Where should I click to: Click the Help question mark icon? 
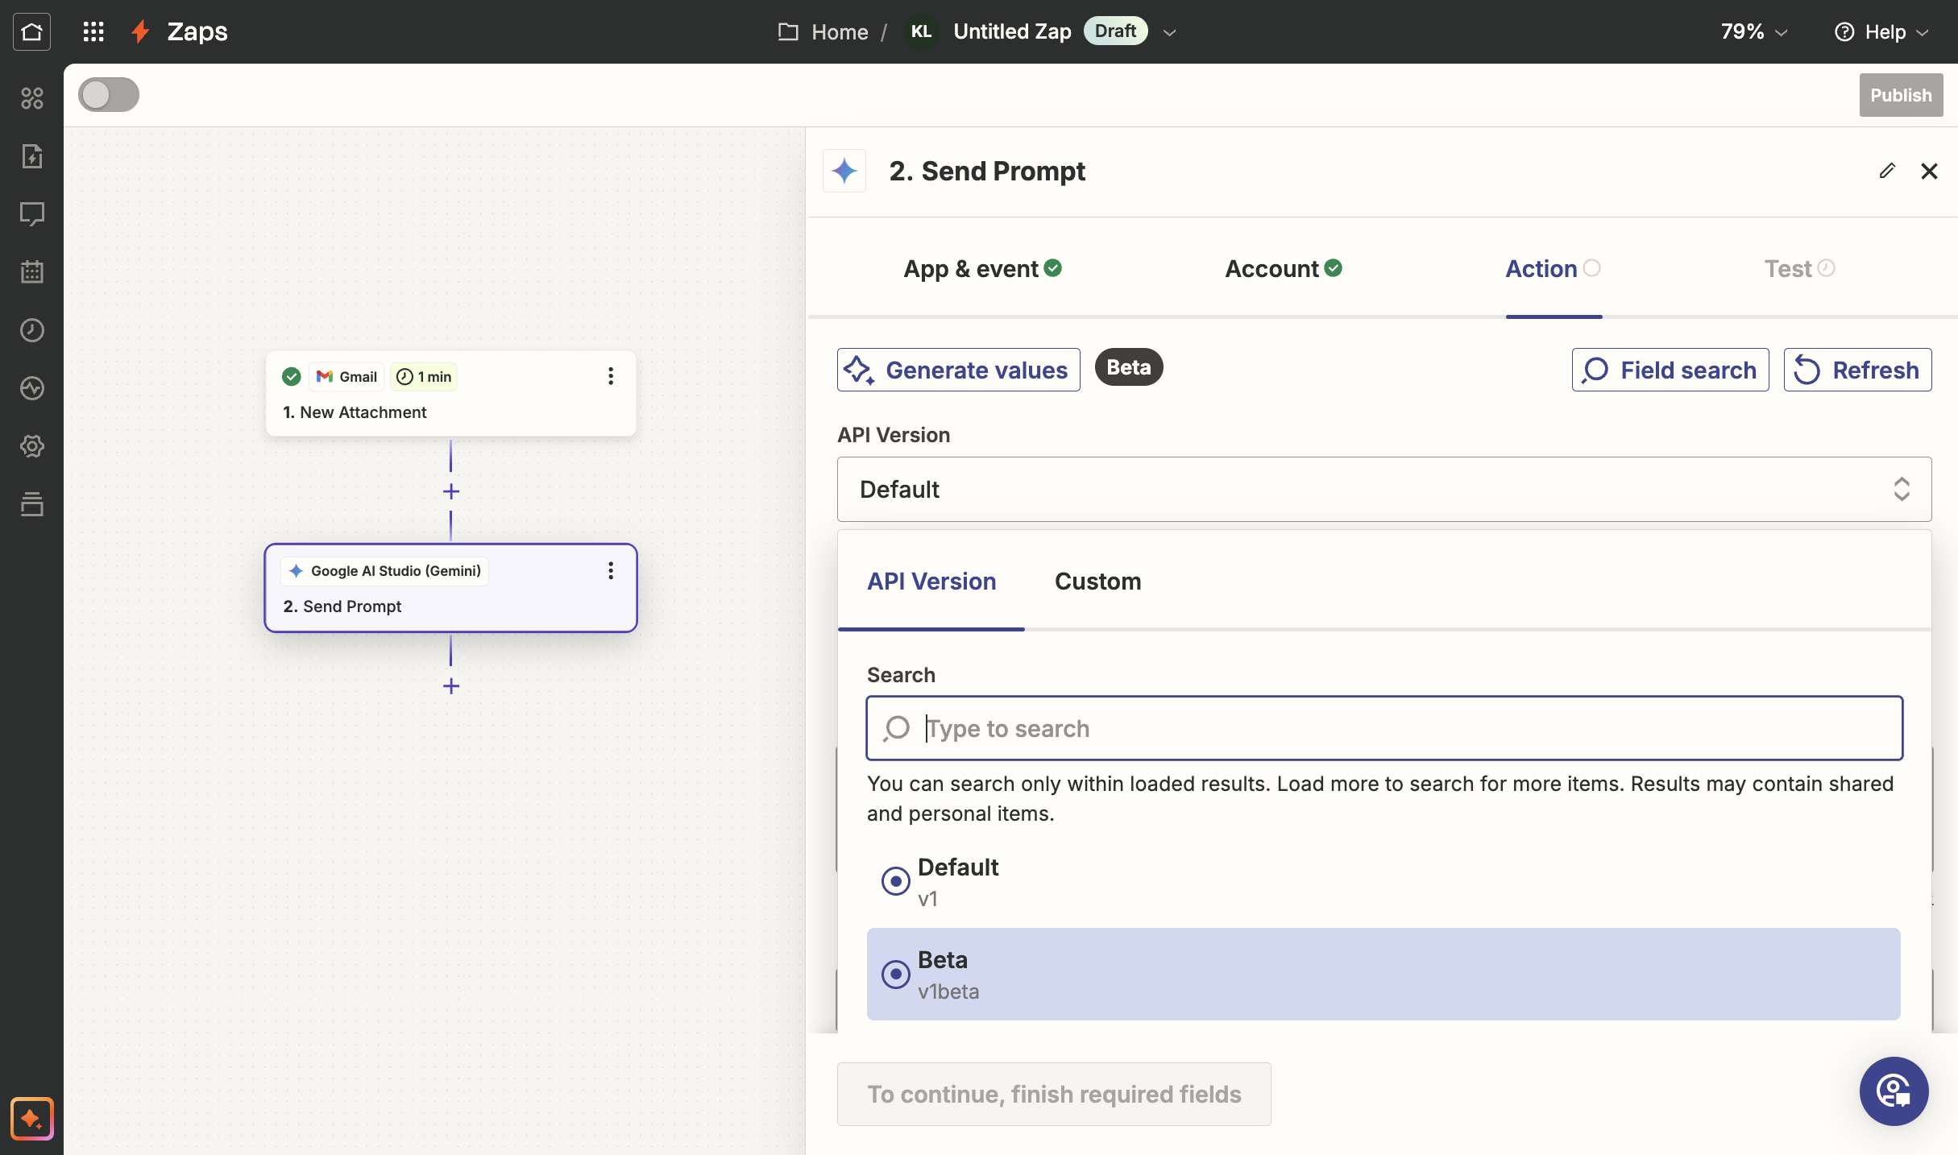tap(1844, 31)
